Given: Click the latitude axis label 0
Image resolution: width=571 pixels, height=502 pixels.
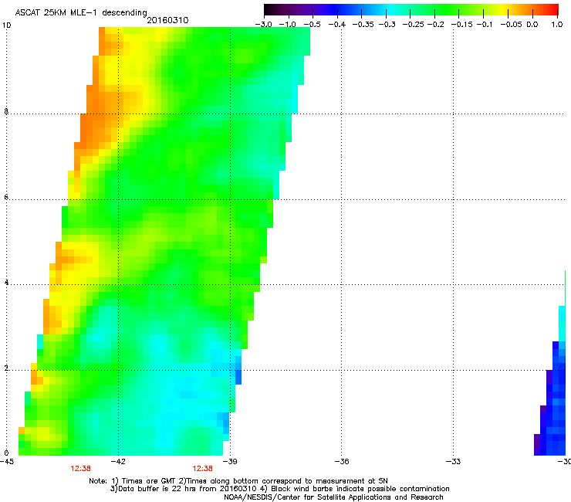Looking at the screenshot, I should (x=6, y=453).
